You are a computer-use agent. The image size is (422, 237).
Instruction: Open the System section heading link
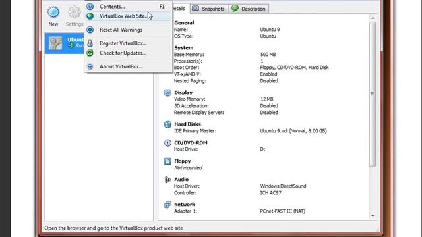click(184, 48)
